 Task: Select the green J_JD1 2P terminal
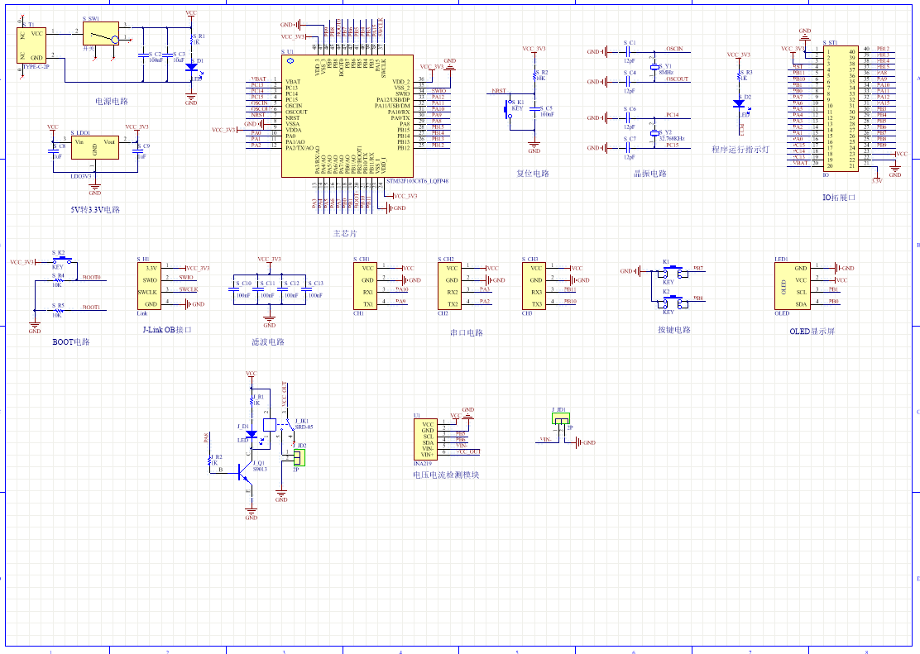pos(561,419)
